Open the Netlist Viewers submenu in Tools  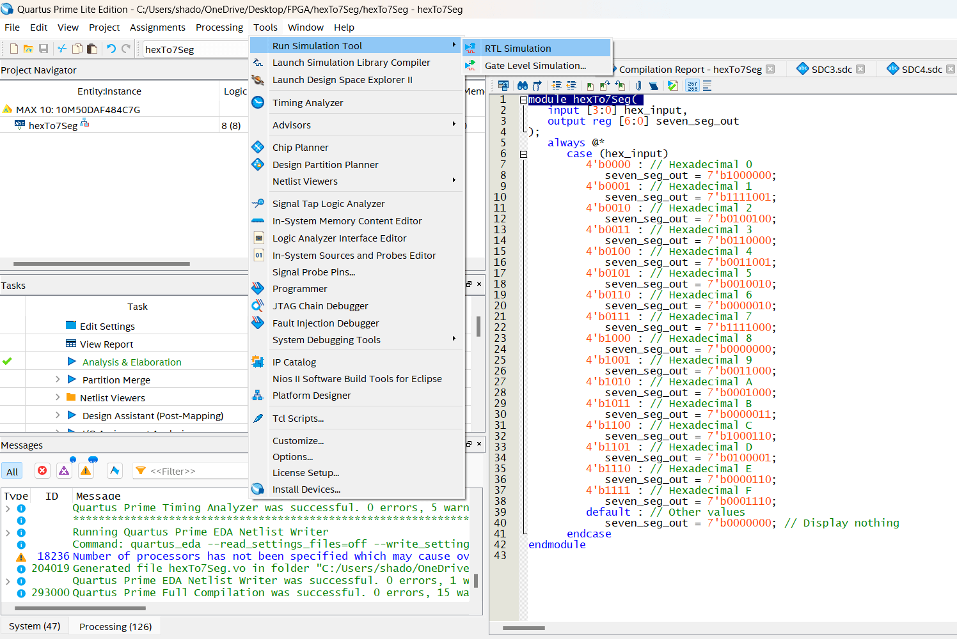tap(356, 181)
